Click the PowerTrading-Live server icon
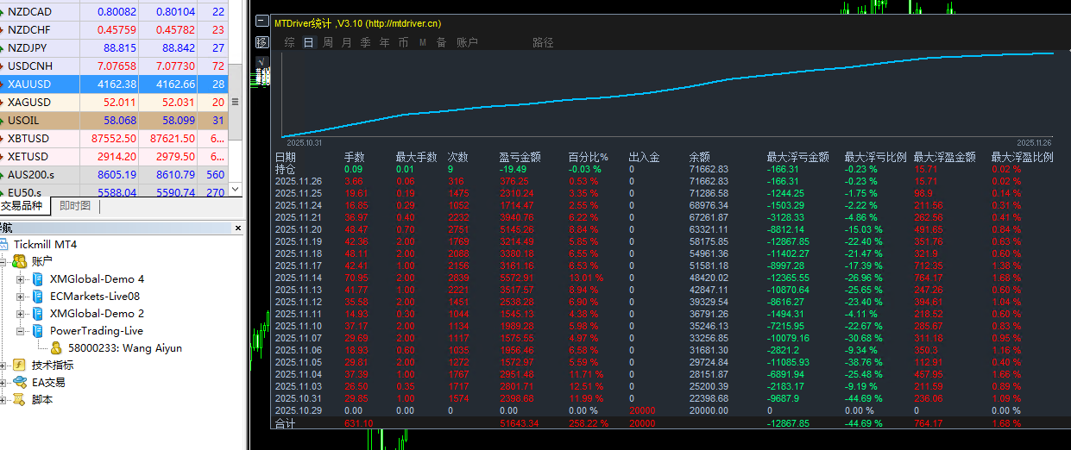Image resolution: width=1071 pixels, height=450 pixels. tap(37, 330)
